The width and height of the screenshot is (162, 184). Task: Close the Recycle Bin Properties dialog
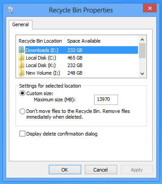[150, 8]
